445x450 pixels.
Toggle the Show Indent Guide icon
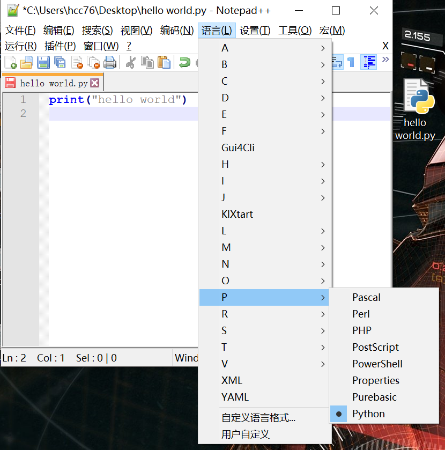pyautogui.click(x=369, y=62)
